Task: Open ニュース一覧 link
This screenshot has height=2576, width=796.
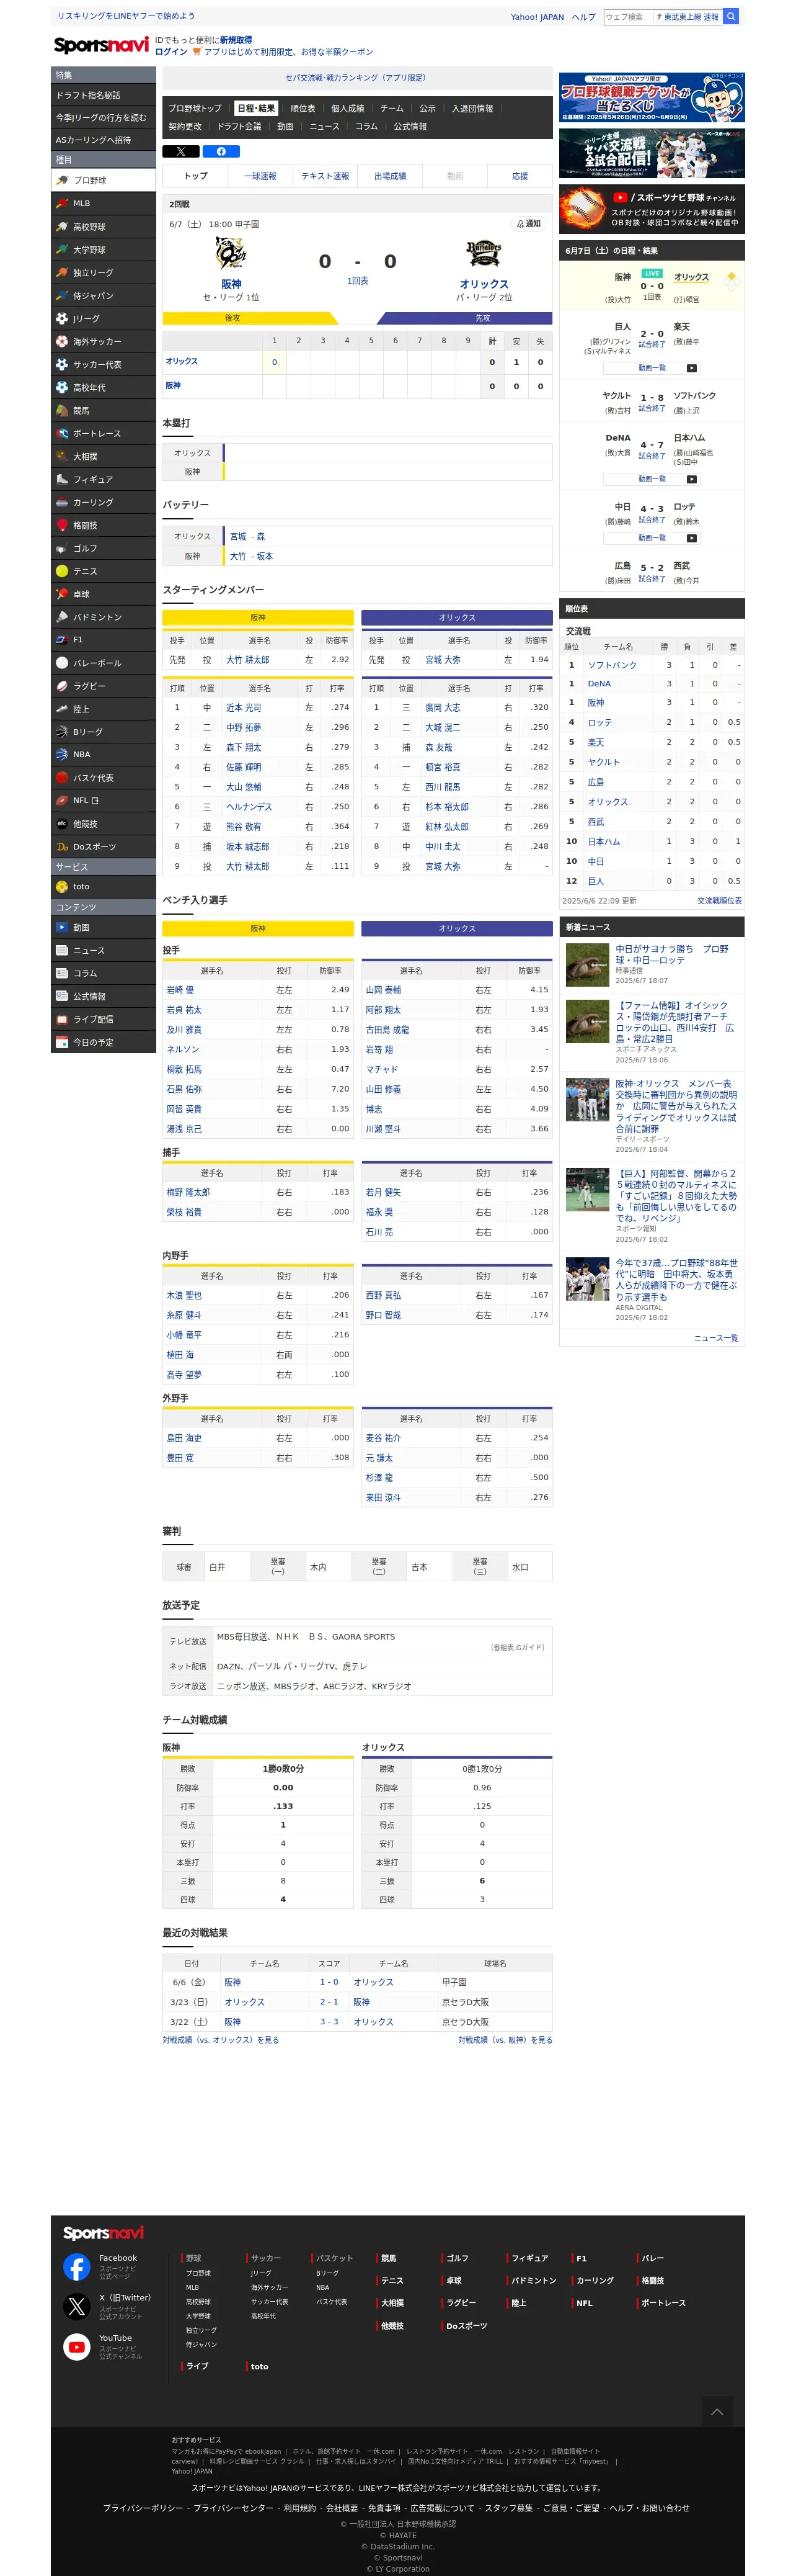Action: [716, 1338]
